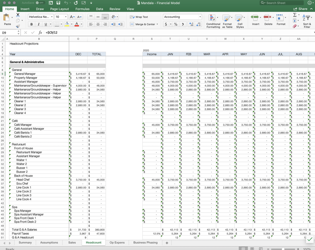This screenshot has width=315, height=250.
Task: Increase the indent
Action: [x=121, y=24]
